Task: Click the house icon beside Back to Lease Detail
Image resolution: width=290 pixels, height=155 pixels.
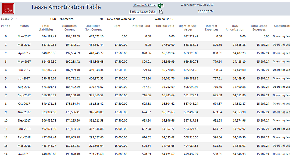Action: [x=160, y=12]
